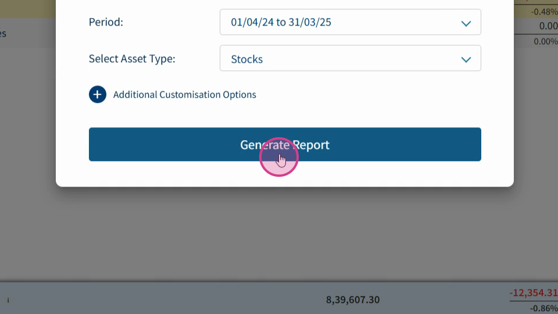Click the Select Asset Type label
The width and height of the screenshot is (558, 314).
(132, 59)
